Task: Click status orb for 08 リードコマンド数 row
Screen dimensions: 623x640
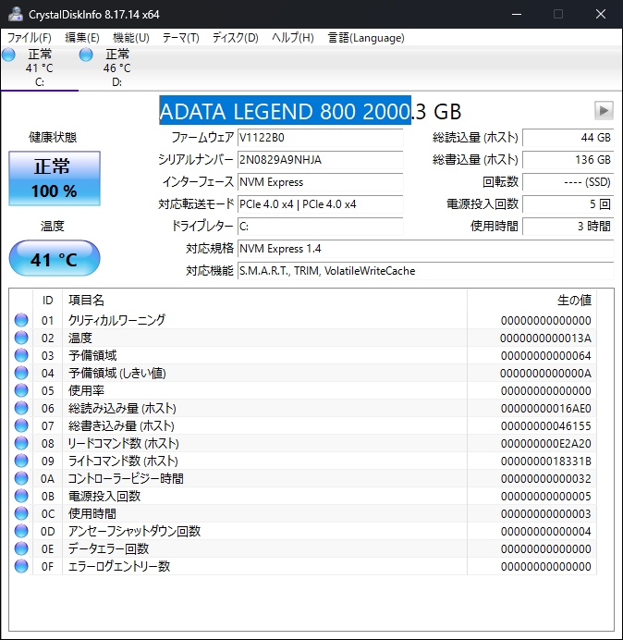Action: (x=21, y=443)
